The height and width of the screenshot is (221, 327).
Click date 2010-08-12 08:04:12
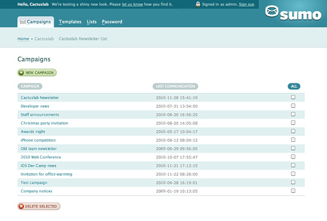coord(177,140)
